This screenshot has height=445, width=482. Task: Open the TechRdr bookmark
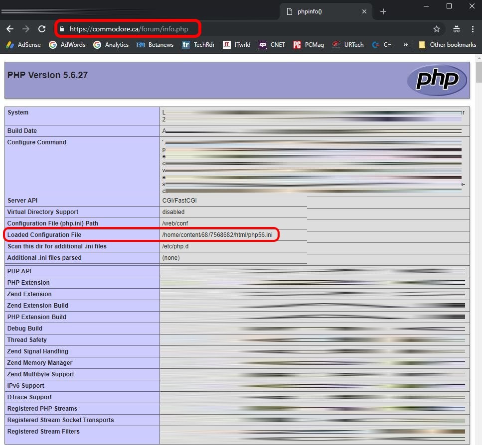click(198, 45)
